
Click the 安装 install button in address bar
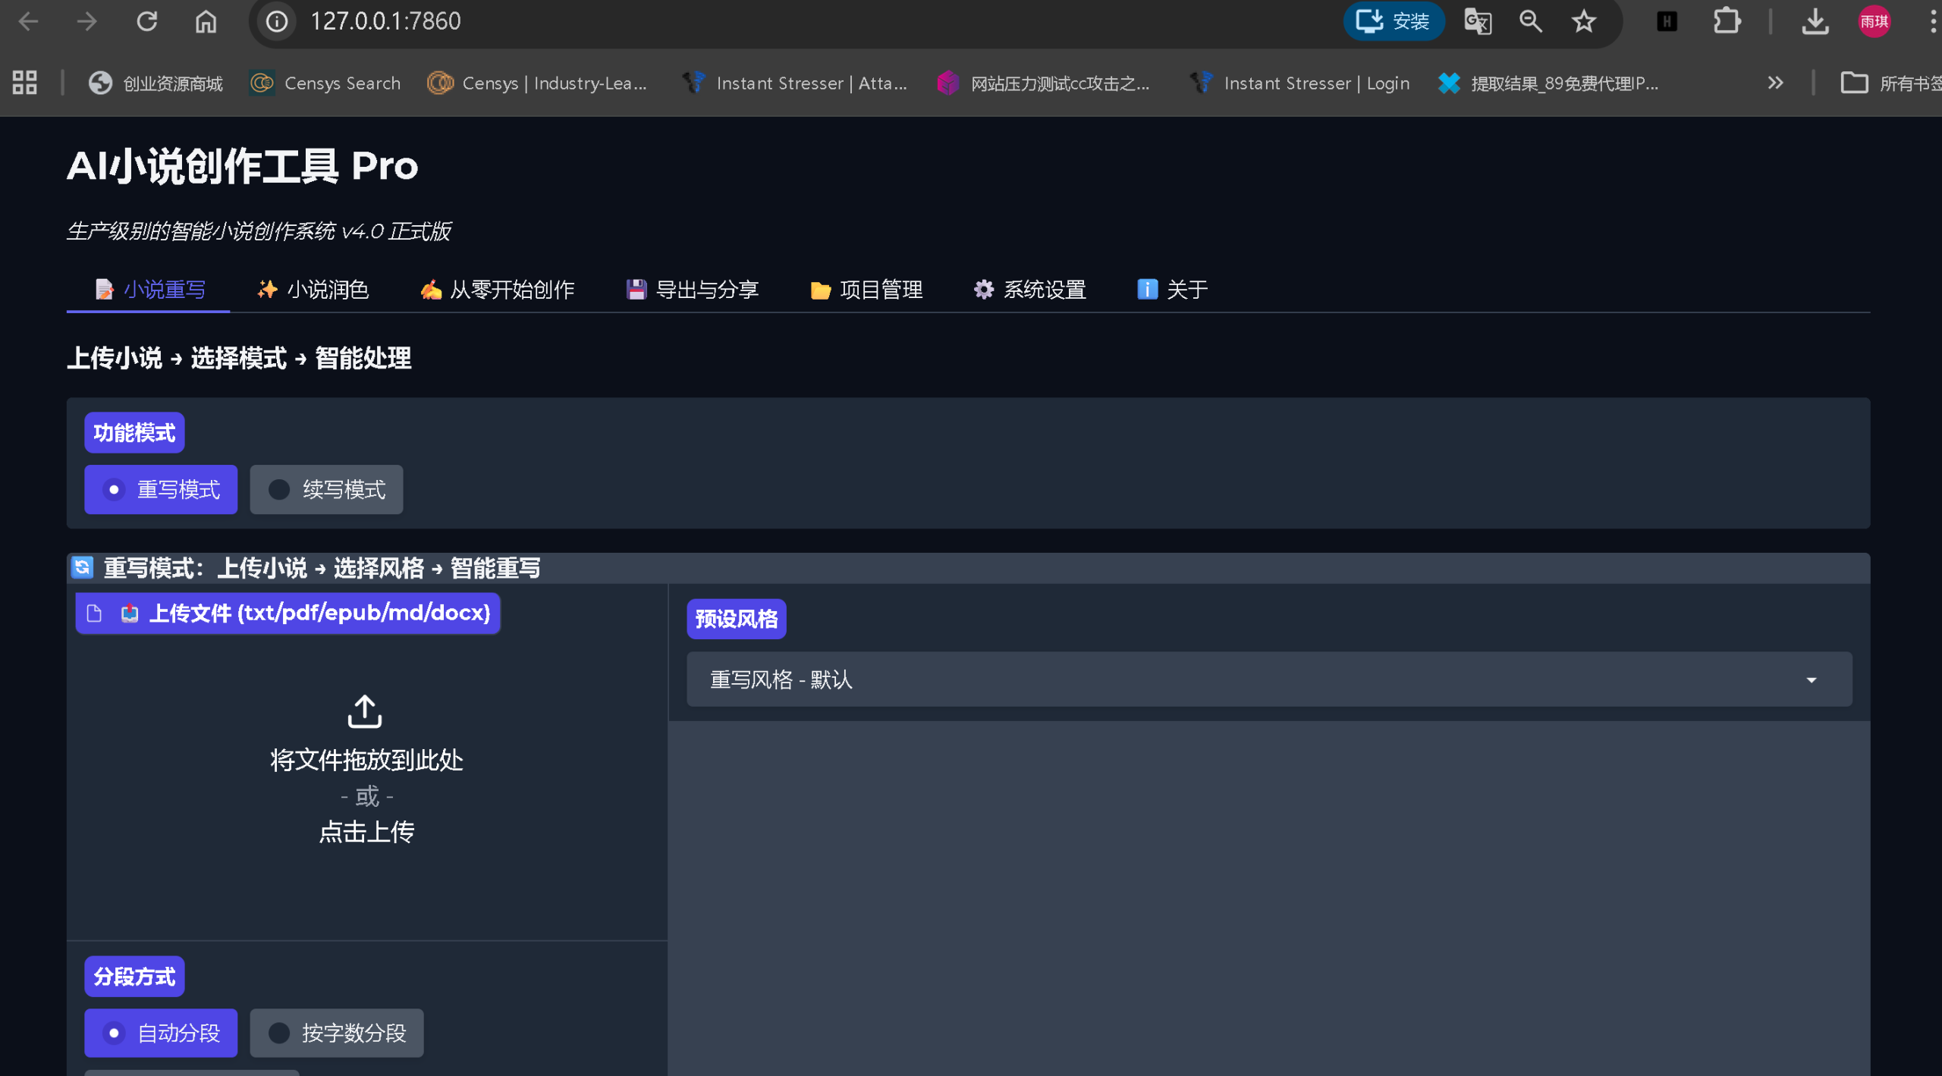1394,21
